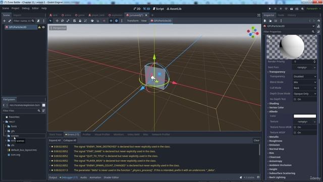Switch to the 2D workspace
The image size is (323, 182).
(x=137, y=9)
